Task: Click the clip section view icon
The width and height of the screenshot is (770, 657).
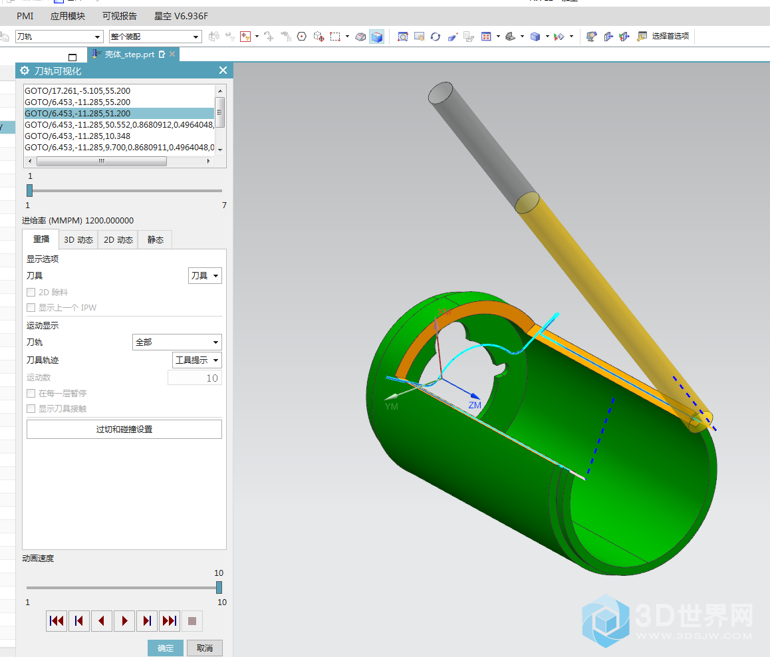Action: point(608,37)
